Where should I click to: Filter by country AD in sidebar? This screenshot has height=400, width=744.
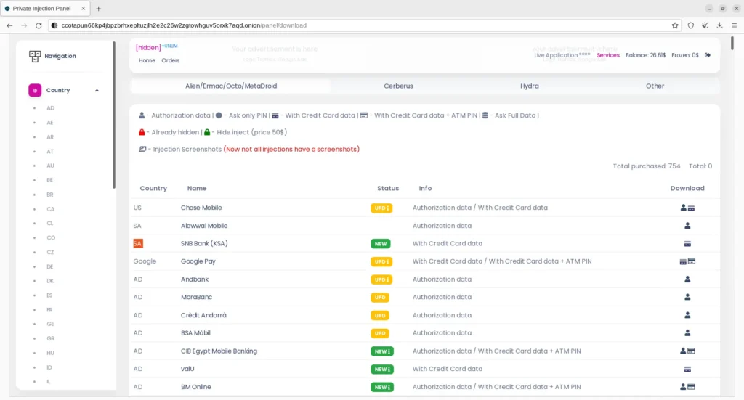(x=50, y=108)
